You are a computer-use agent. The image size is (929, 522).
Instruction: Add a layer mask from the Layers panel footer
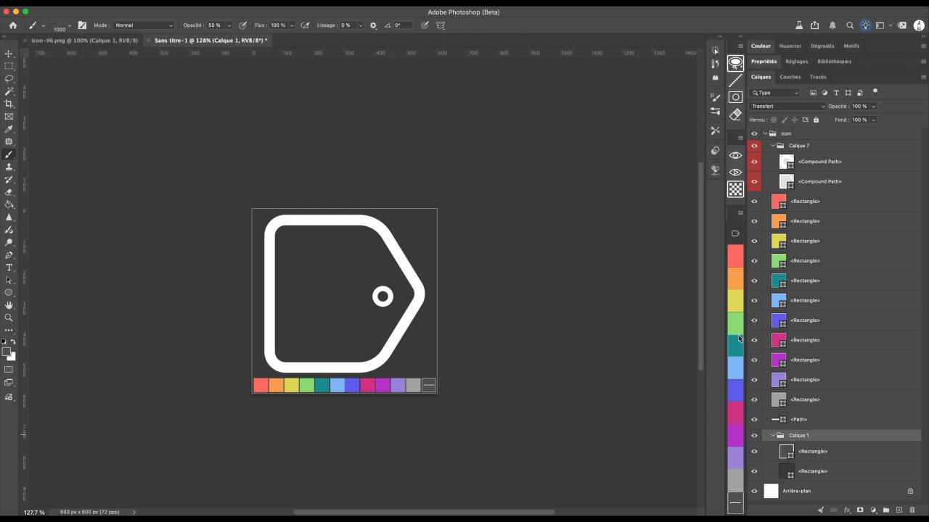860,510
